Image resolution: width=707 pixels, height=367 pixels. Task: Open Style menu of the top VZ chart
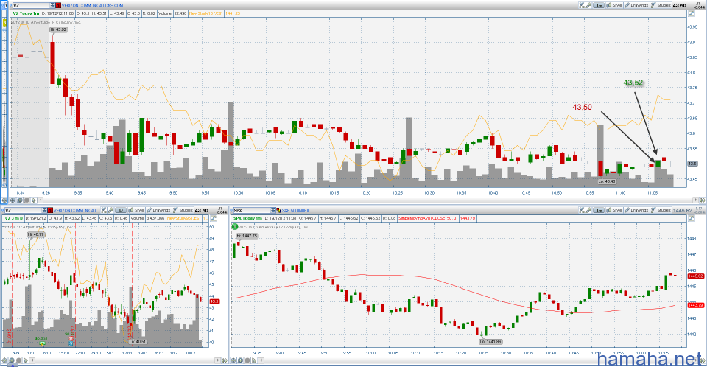pos(614,5)
